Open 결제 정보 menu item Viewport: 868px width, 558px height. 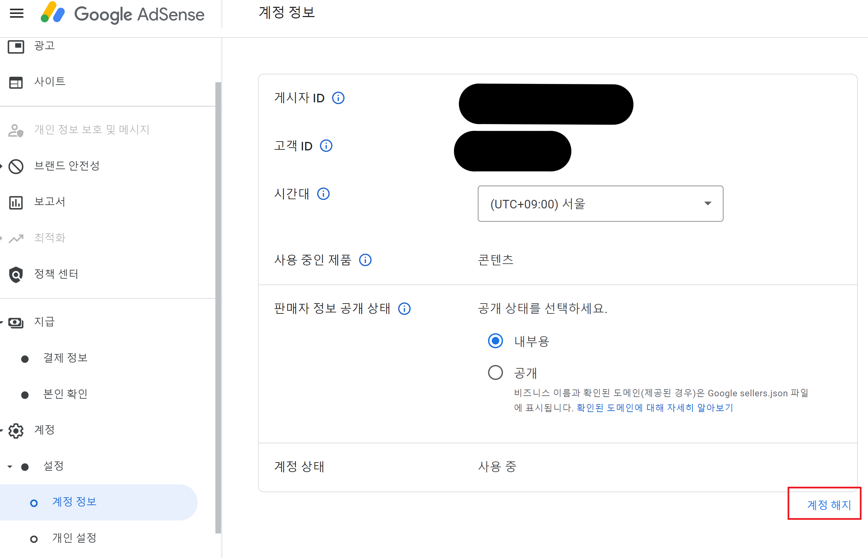[x=65, y=358]
